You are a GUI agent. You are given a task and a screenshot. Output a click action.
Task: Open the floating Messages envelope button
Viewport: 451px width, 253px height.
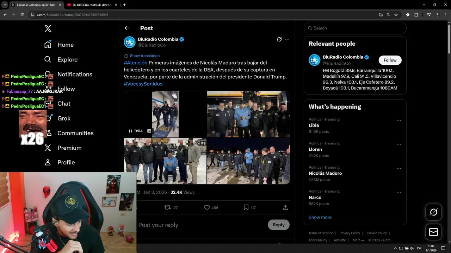(433, 232)
